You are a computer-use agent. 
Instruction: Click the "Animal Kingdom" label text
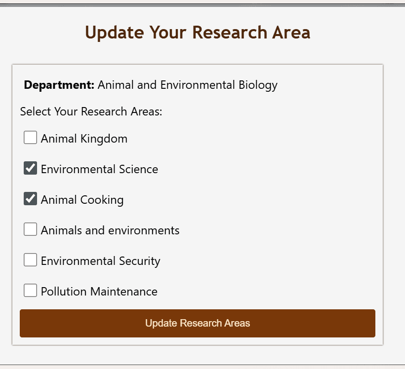(x=84, y=139)
